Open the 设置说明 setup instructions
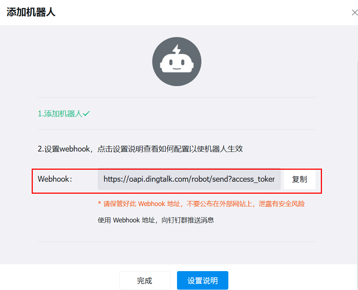 coord(202,281)
